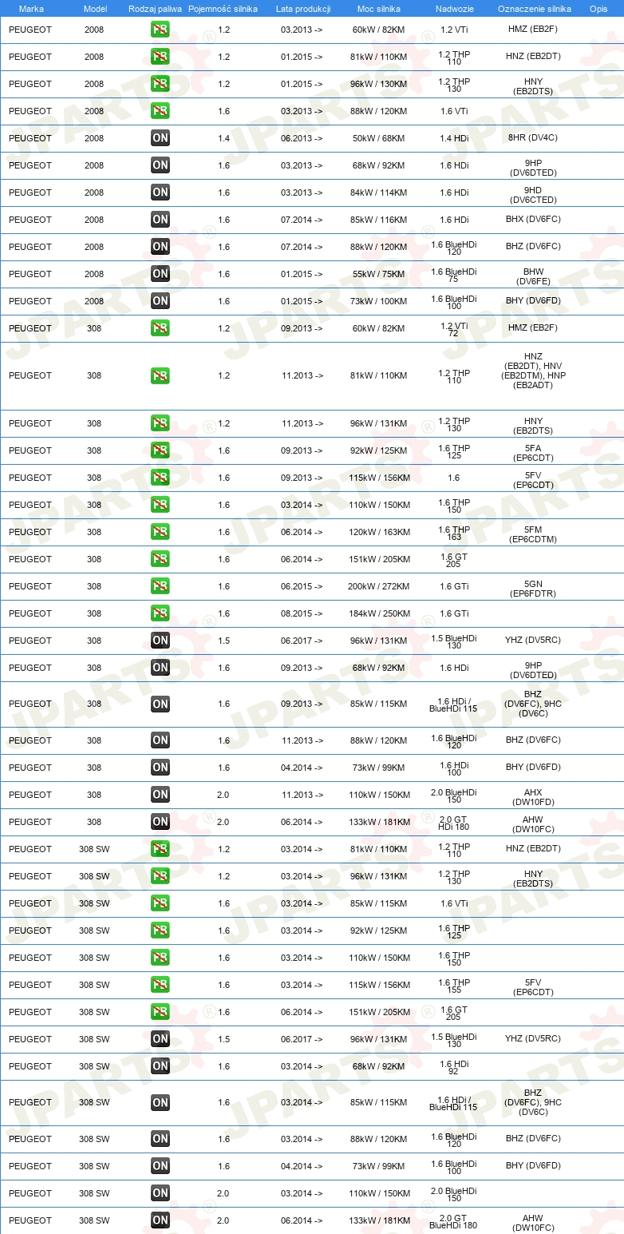The image size is (624, 1234).
Task: Click the power value 85kW / 116KM
Action: click(380, 220)
